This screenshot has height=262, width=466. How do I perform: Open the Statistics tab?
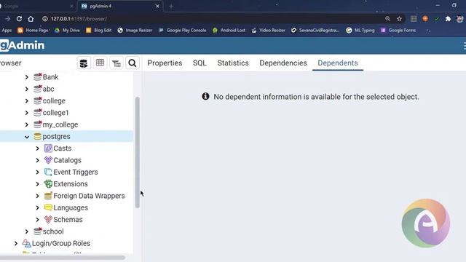pyautogui.click(x=233, y=63)
